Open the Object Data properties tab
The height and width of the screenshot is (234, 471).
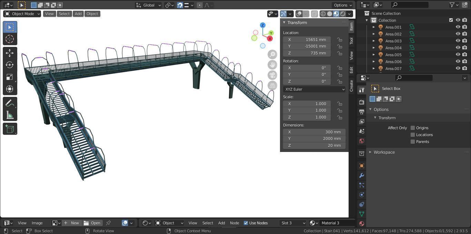[362, 214]
